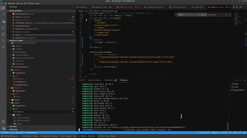Switch to the OUTPUT panel tab
Screen dimensions: 247x138
pyautogui.click(x=82, y=80)
